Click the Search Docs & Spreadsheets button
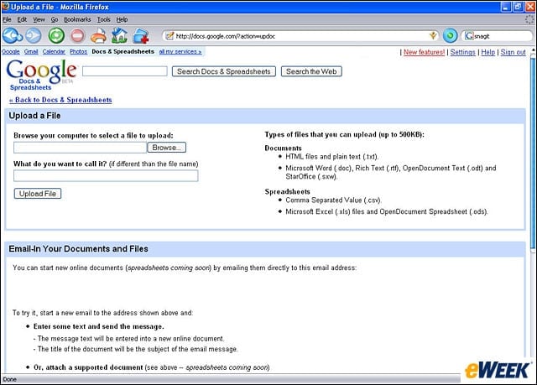Viewport: 537px width, 385px height. coord(224,71)
